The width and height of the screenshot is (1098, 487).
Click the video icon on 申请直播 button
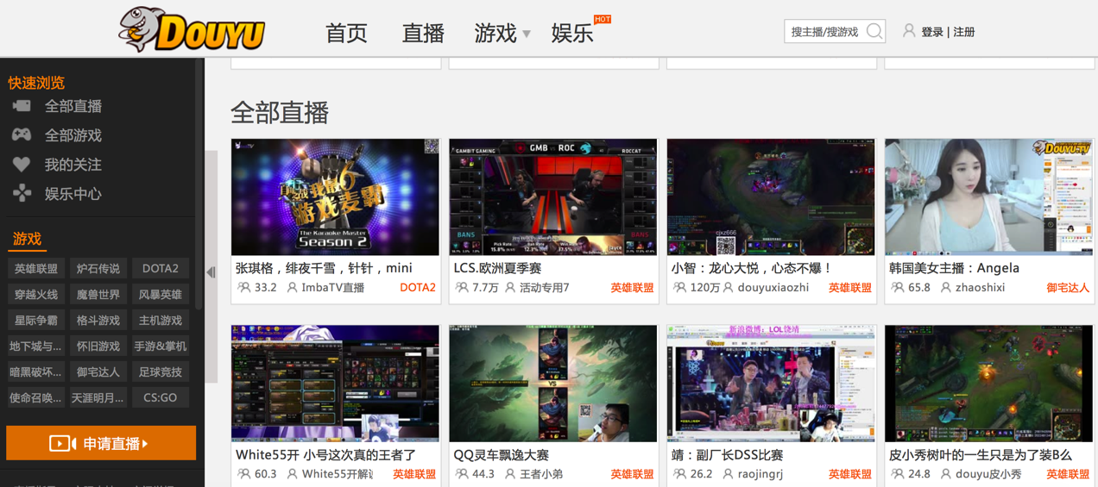[62, 444]
